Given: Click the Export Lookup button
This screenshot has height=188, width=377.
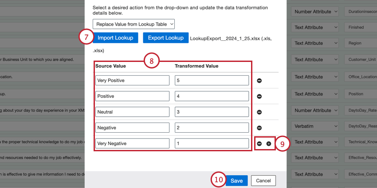Looking at the screenshot, I should [166, 38].
